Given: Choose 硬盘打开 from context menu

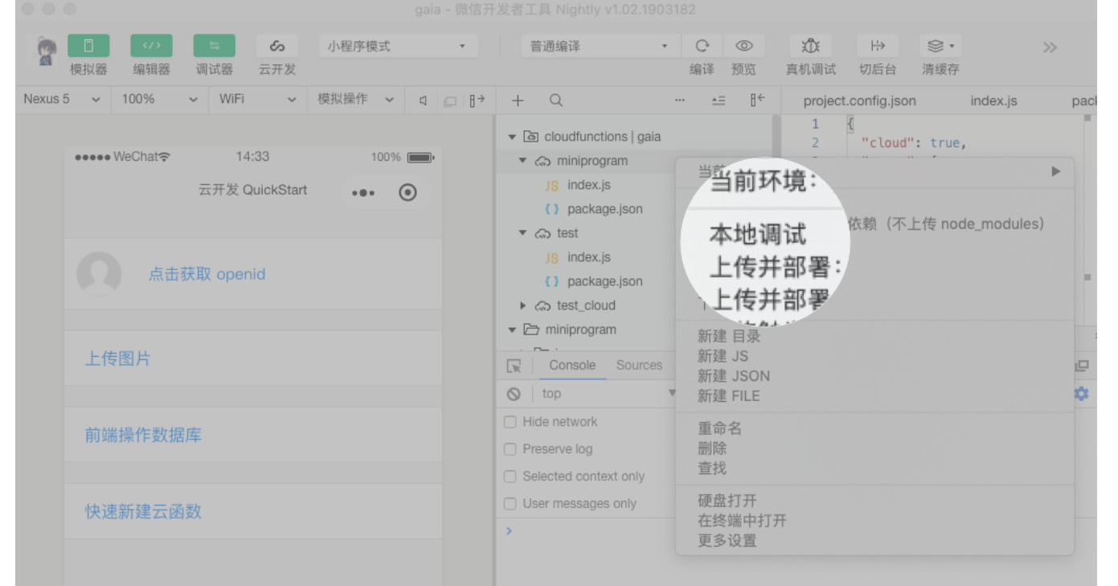Looking at the screenshot, I should 727,501.
